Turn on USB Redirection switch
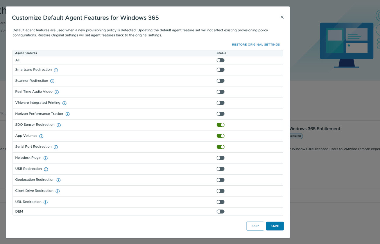 221,169
